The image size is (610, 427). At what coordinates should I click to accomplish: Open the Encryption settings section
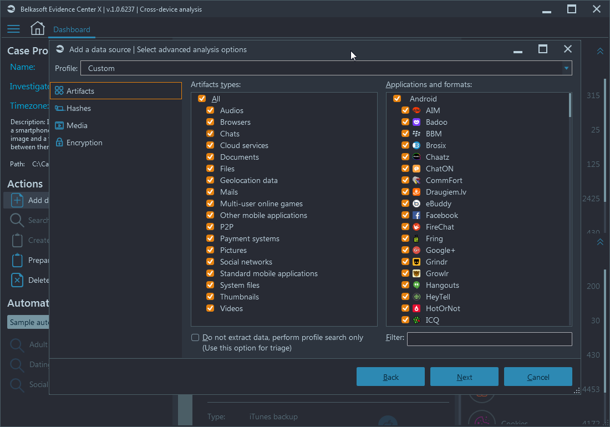pyautogui.click(x=116, y=143)
